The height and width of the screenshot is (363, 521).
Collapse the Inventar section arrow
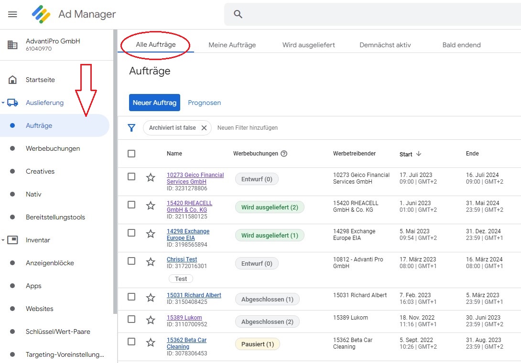pos(3,240)
